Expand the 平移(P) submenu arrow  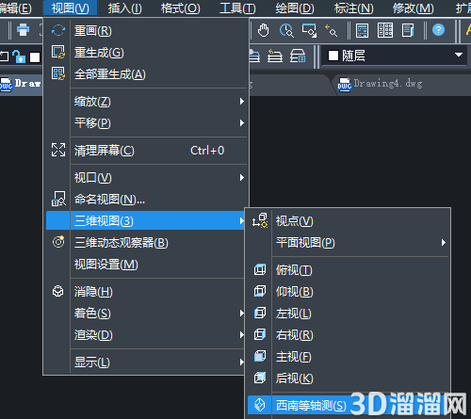(x=241, y=122)
